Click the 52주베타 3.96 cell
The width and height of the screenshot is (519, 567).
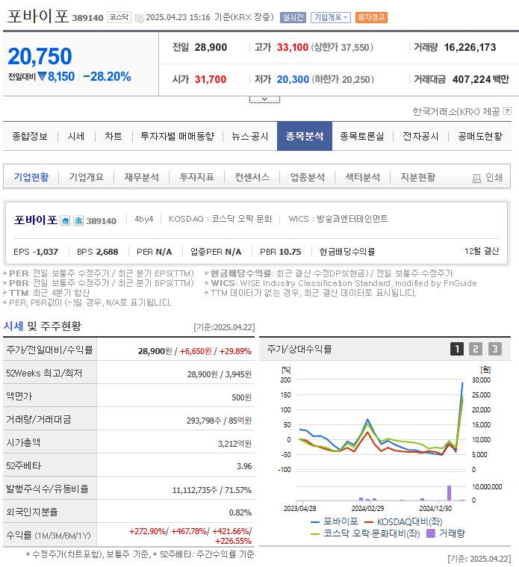(x=175, y=466)
